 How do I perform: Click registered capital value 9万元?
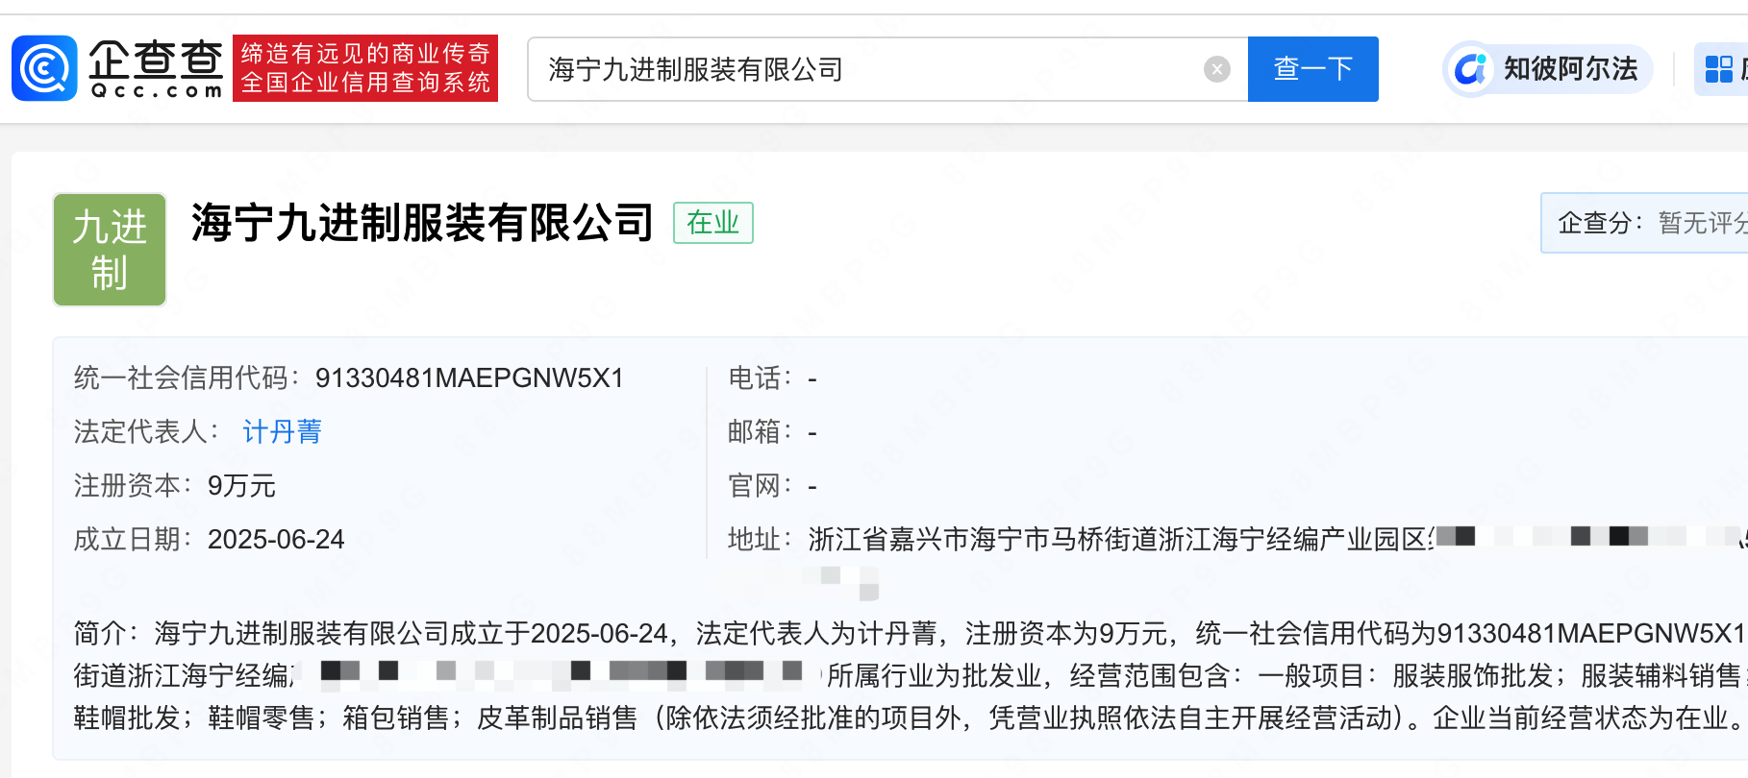point(241,486)
